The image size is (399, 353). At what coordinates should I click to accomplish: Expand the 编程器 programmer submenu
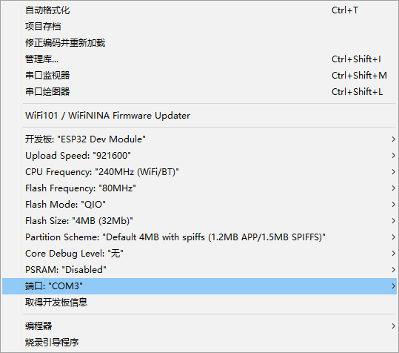coord(199,326)
